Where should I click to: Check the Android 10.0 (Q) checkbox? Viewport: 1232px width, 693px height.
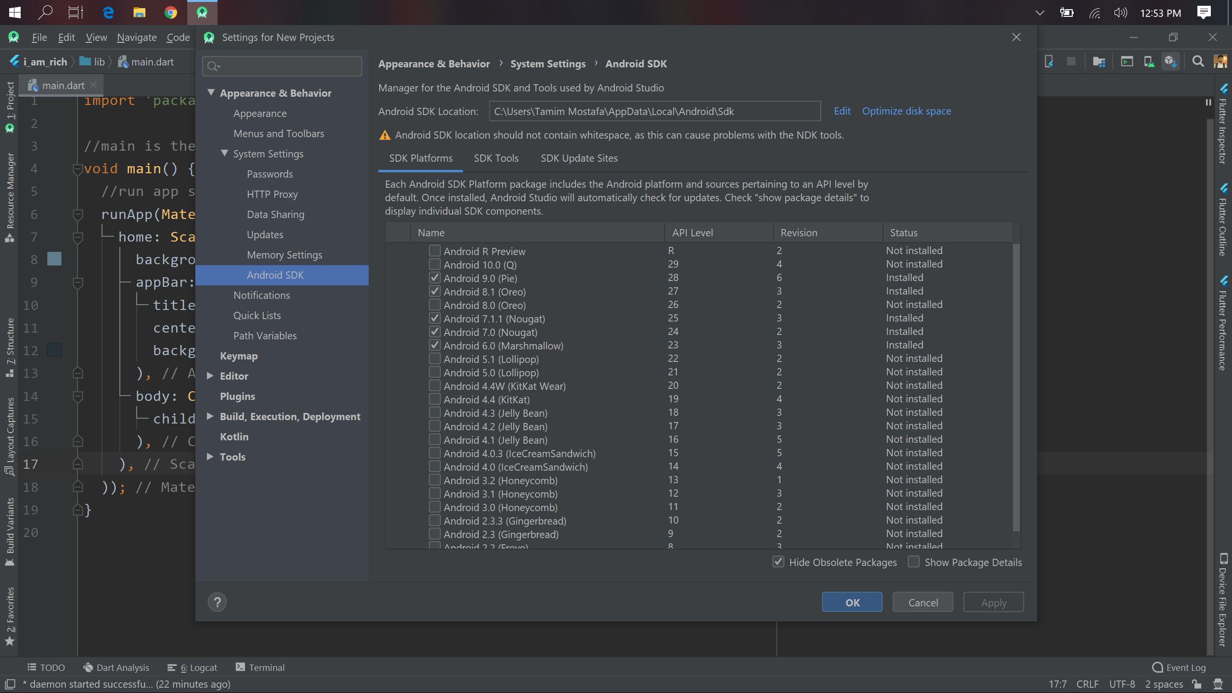click(x=435, y=264)
